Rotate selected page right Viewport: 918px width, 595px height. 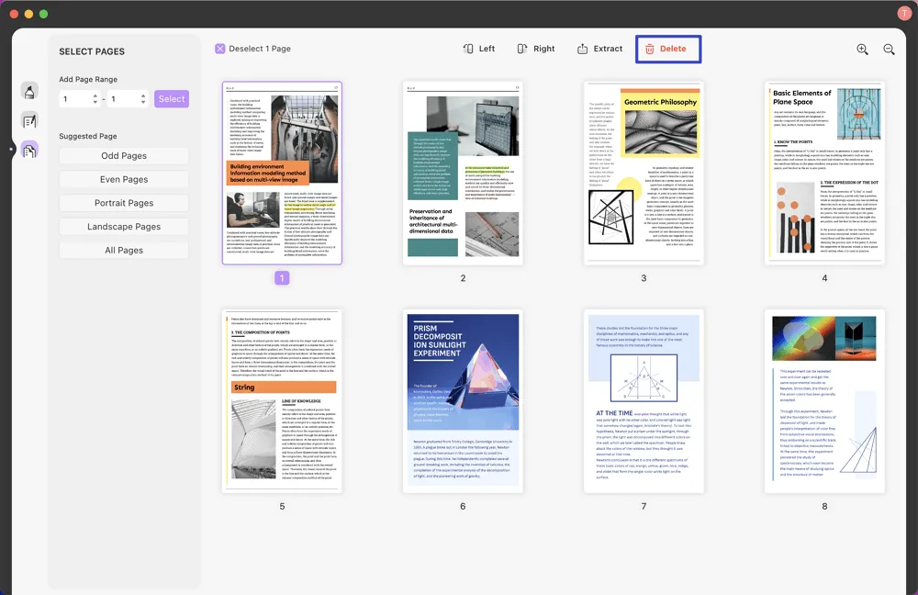coord(535,49)
